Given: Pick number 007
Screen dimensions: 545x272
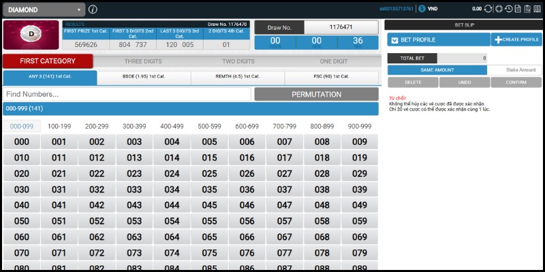Looking at the screenshot, I should point(284,142).
